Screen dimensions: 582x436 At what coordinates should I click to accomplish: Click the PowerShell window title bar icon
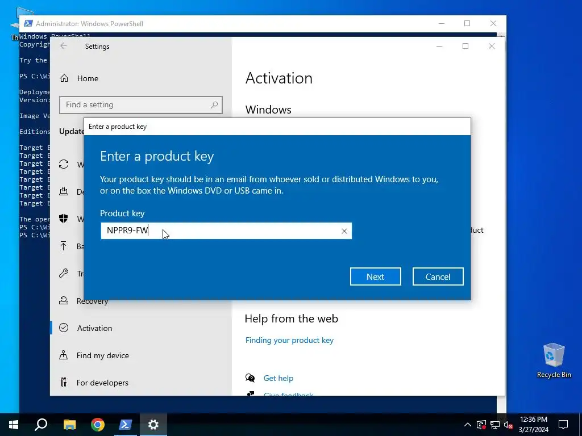click(x=28, y=23)
